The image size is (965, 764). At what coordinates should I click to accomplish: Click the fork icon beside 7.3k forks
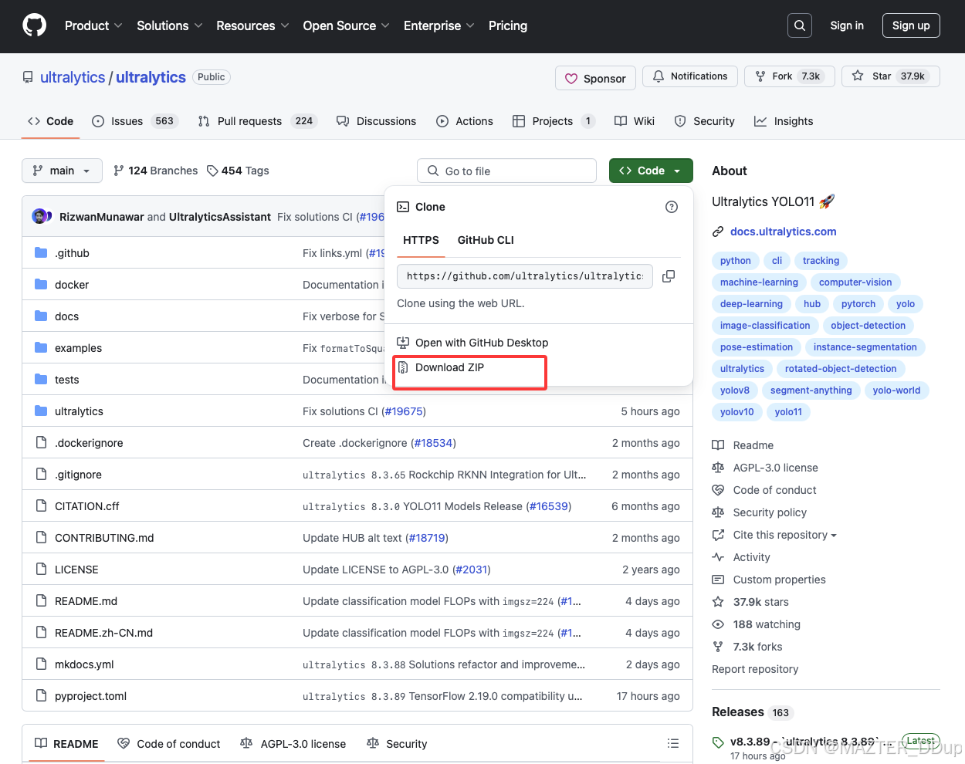(x=718, y=647)
